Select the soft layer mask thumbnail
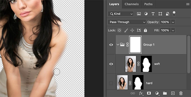 pos(146,64)
